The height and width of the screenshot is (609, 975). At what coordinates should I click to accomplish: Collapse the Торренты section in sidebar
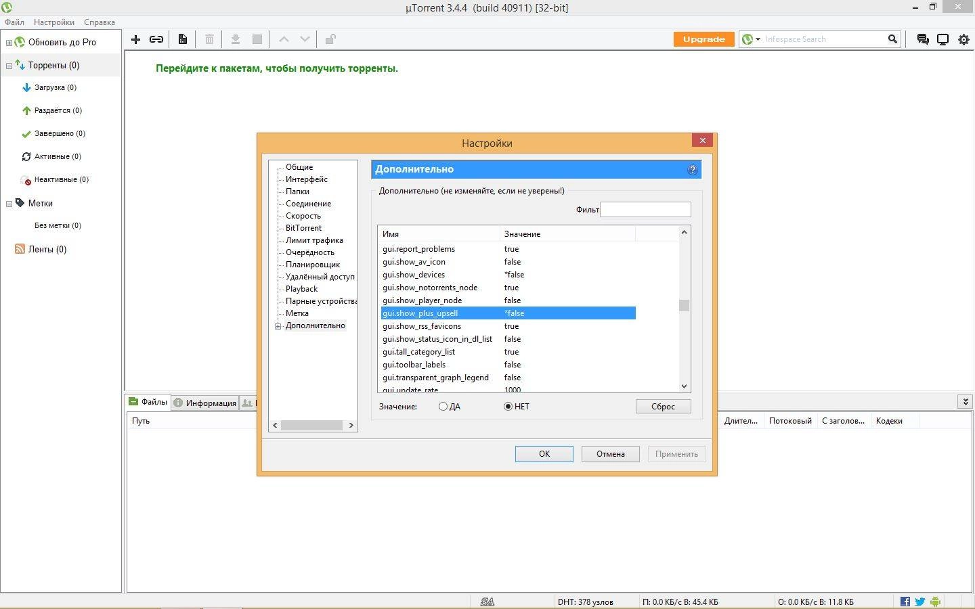7,64
